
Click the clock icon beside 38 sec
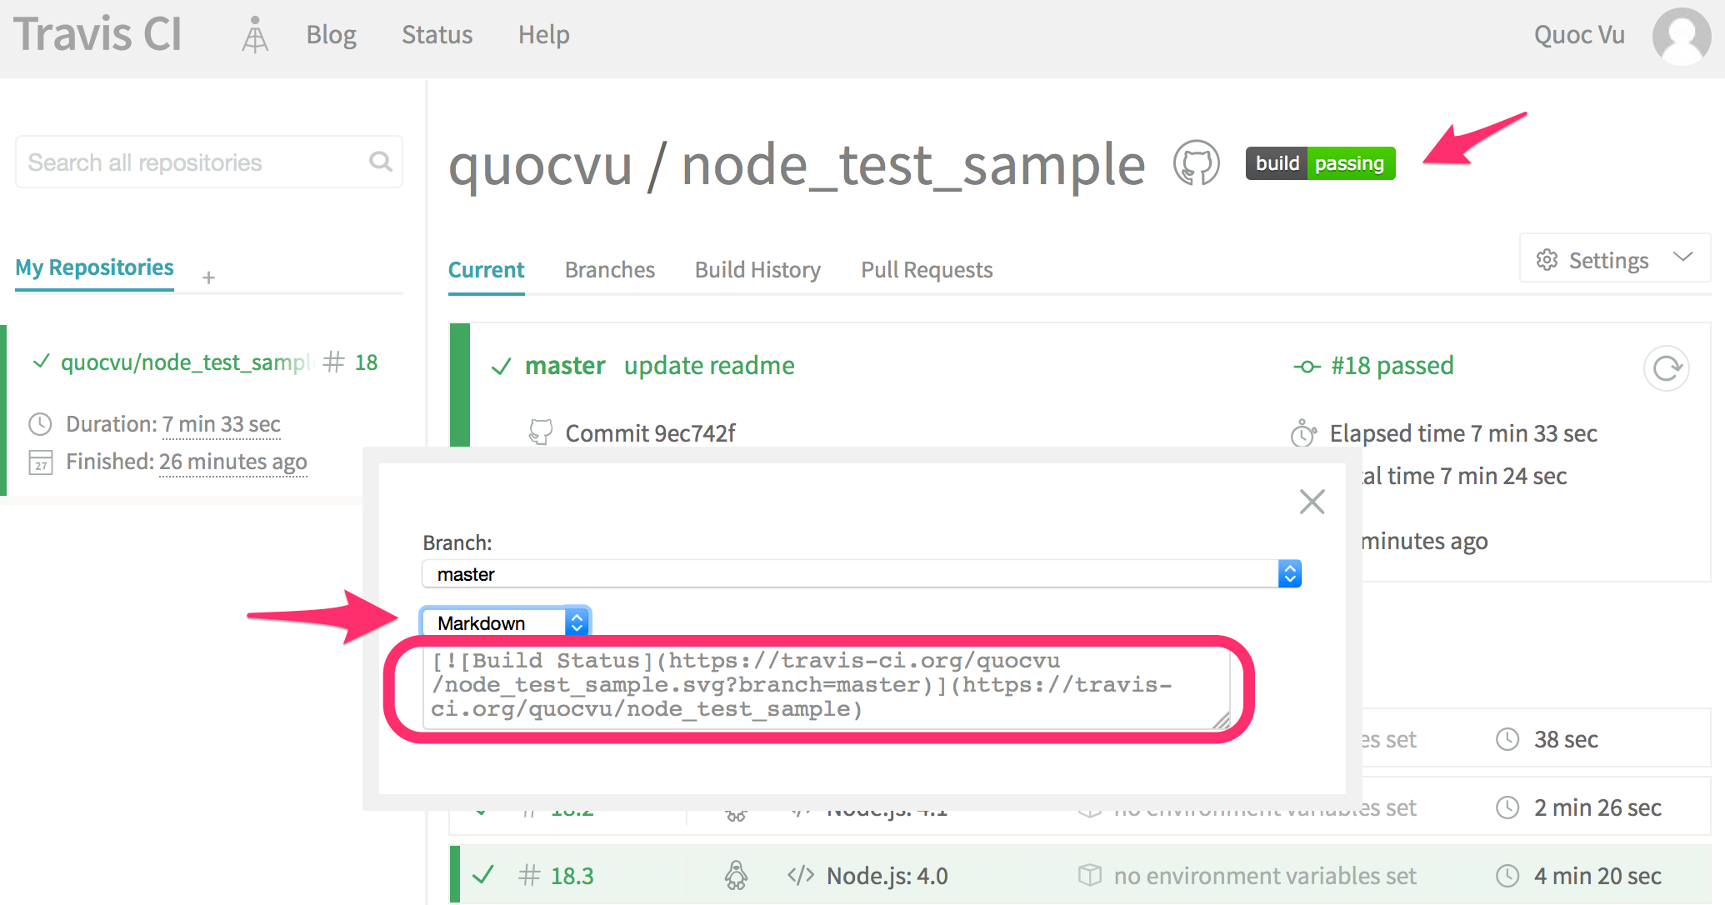[x=1507, y=739]
